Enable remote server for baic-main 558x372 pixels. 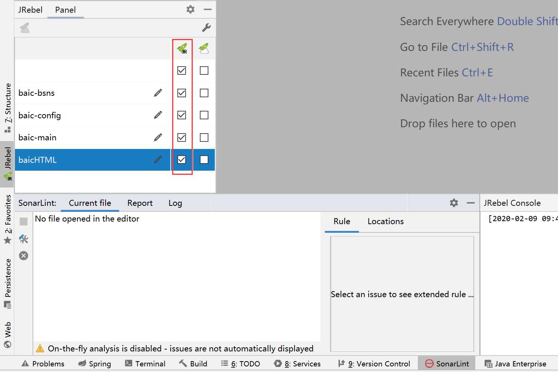[204, 137]
